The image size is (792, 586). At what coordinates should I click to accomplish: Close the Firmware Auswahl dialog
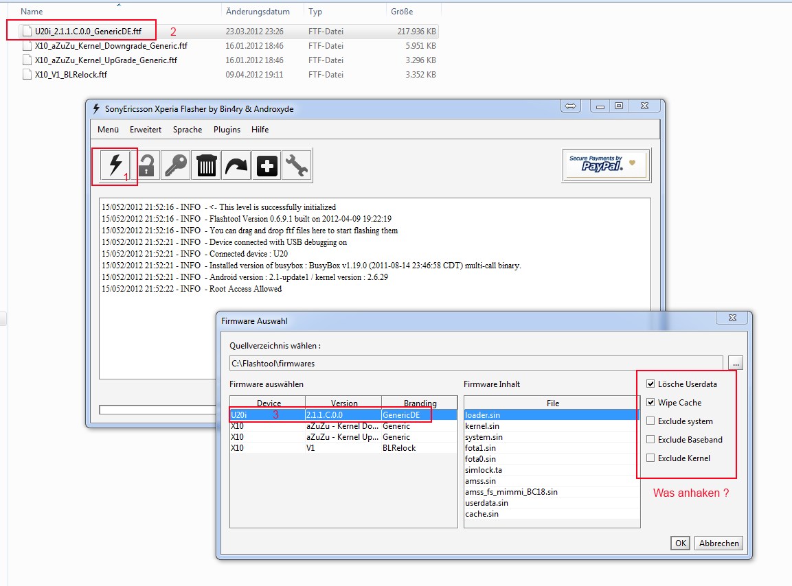tap(732, 318)
